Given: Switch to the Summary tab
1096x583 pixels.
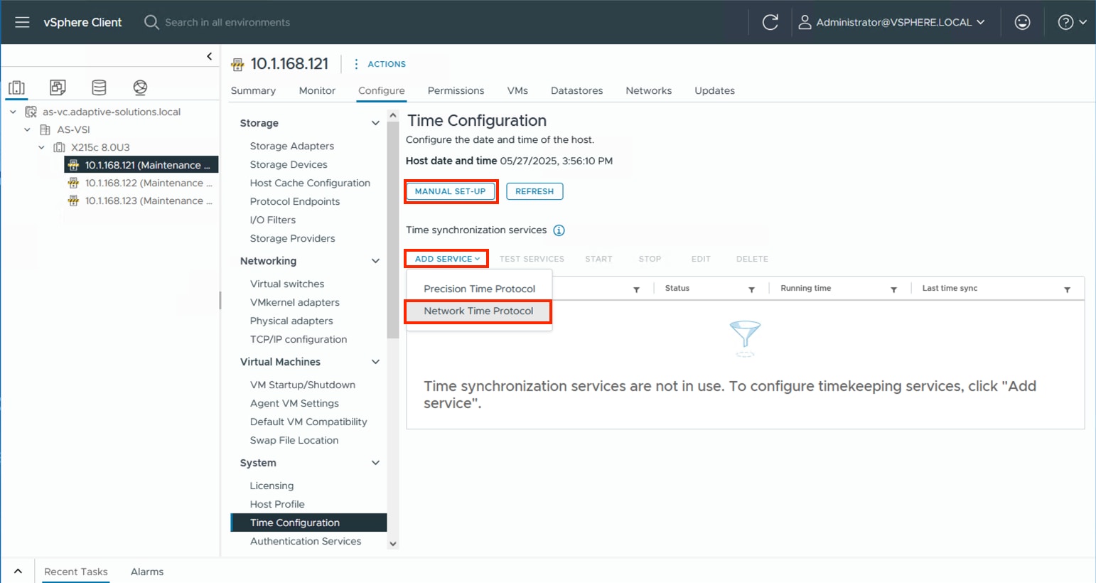Looking at the screenshot, I should pos(253,90).
